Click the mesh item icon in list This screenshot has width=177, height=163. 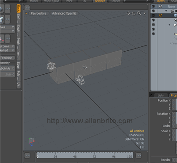coord(175,15)
